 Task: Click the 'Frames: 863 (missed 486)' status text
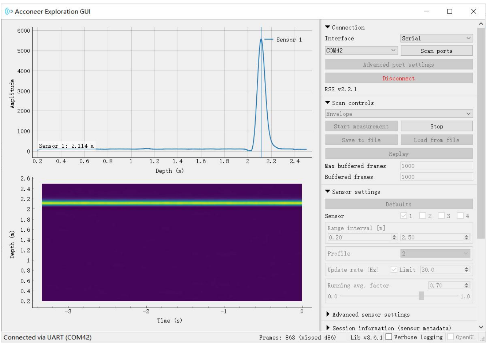pos(297,338)
